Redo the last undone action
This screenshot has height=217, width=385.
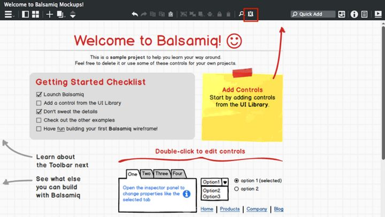[x=144, y=14]
